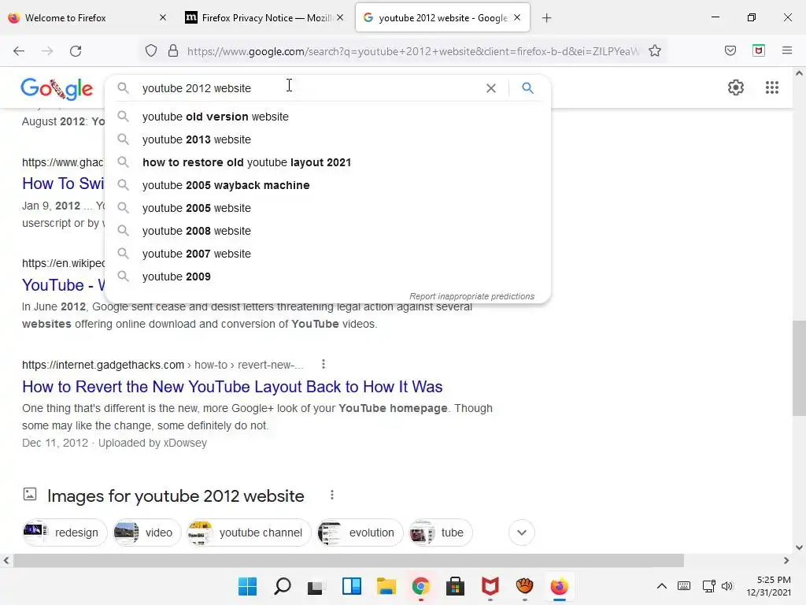Screen dimensions: 806x605
Task: Open Widgets from the taskbar
Action: point(351,586)
